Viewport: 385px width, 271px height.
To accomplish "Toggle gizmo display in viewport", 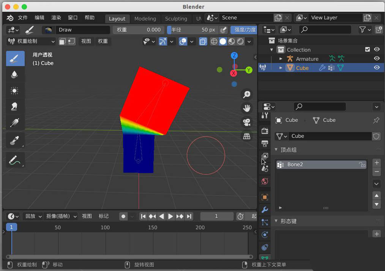I will tap(163, 41).
